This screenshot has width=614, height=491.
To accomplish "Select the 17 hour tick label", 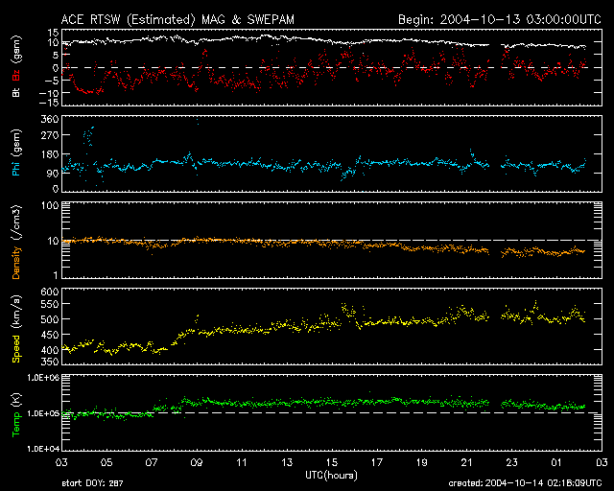I will click(376, 463).
